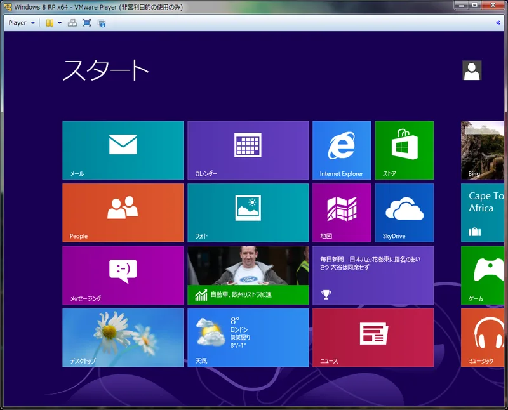Launch the カレンダー (Calendar) tile
508x410 pixels.
coord(248,150)
